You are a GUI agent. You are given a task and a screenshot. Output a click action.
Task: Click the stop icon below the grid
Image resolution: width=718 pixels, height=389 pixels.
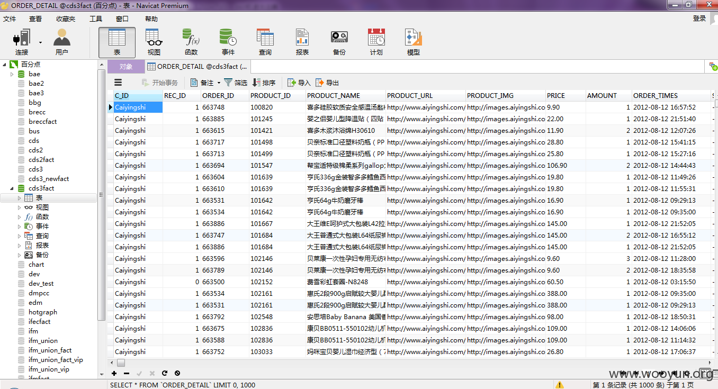[x=177, y=373]
